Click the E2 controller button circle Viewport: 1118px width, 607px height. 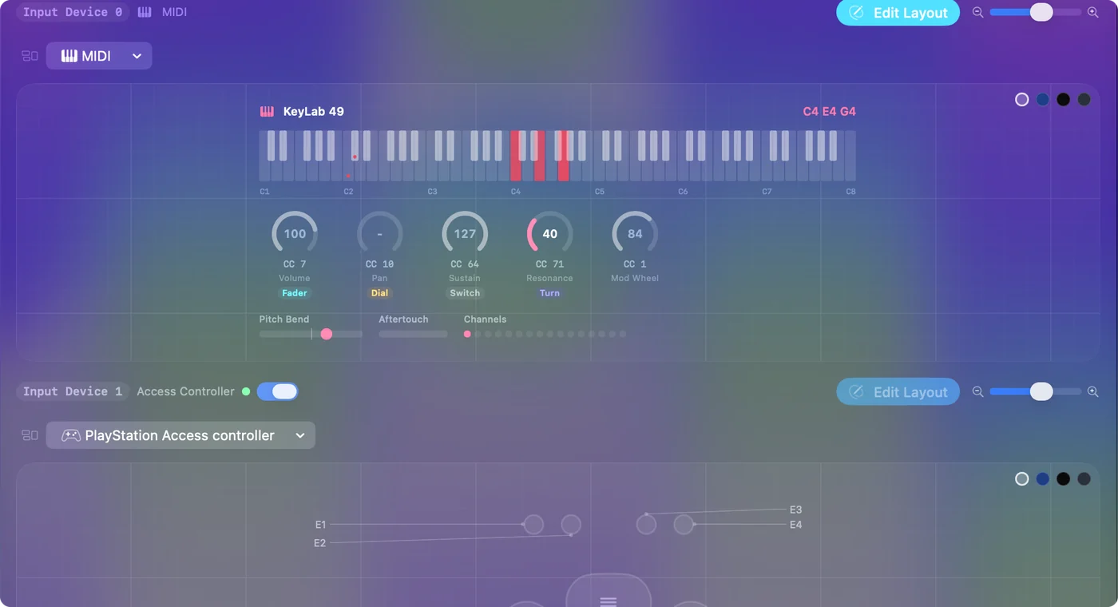click(571, 525)
